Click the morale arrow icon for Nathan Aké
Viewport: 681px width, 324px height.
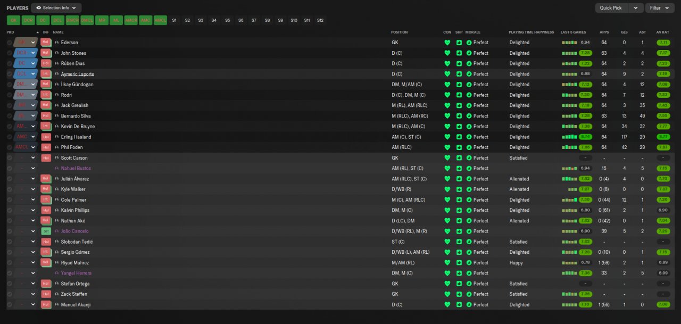[469, 221]
